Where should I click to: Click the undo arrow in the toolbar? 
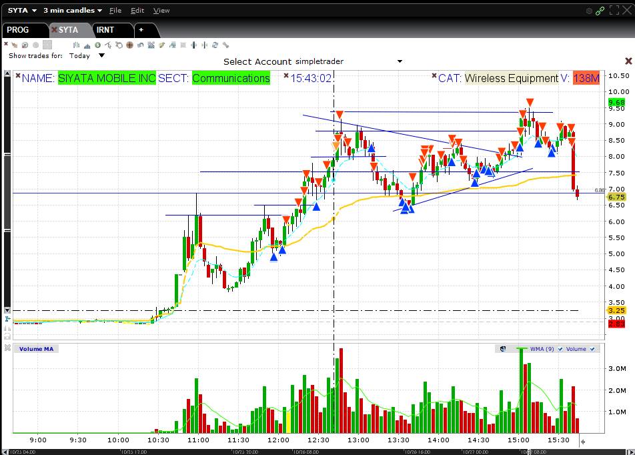(140, 45)
